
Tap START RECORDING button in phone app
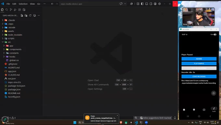(x=199, y=76)
